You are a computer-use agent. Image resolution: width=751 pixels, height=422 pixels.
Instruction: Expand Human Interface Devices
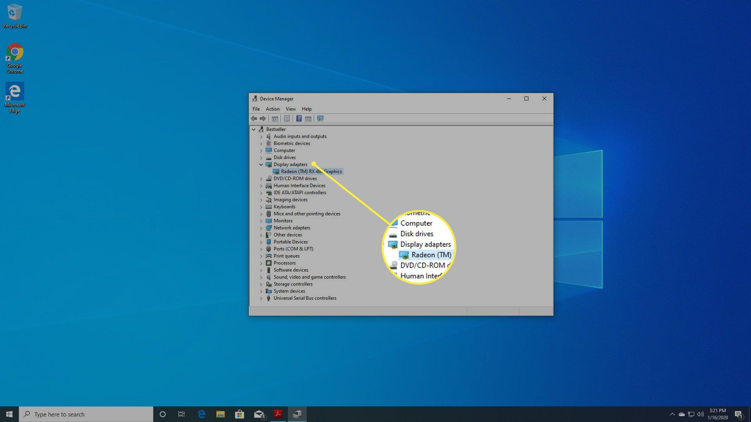tap(261, 186)
